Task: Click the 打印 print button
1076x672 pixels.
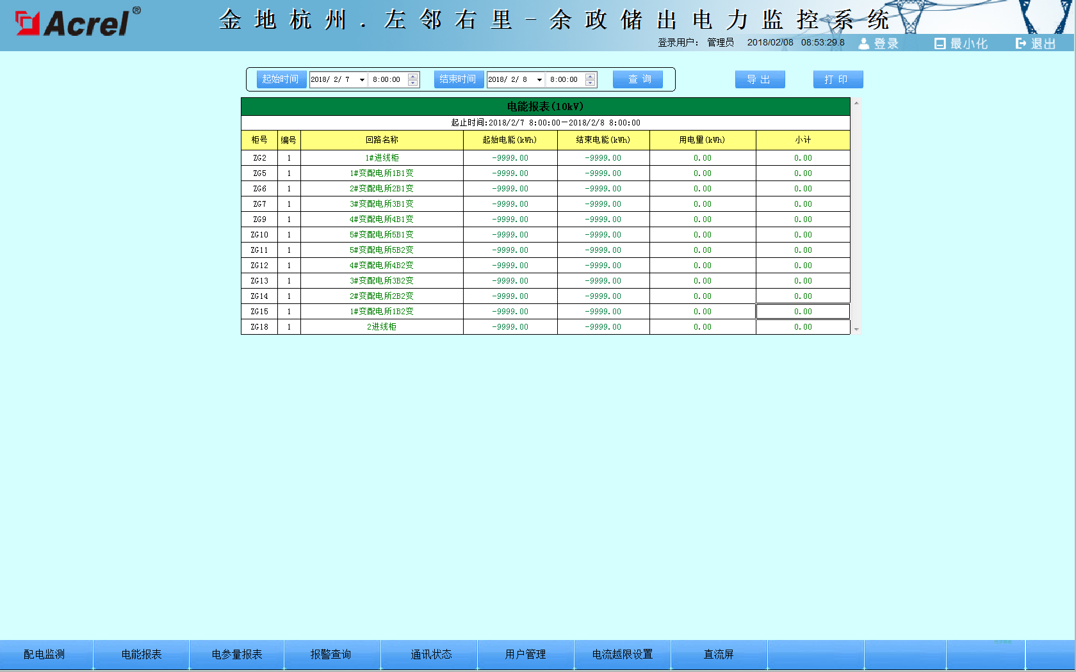Action: pos(838,79)
